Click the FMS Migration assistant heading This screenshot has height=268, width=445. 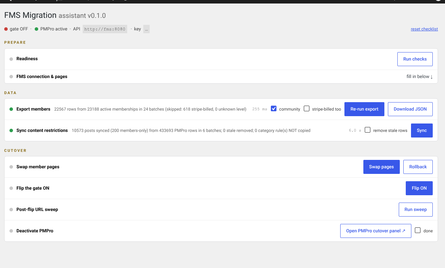[x=55, y=15]
